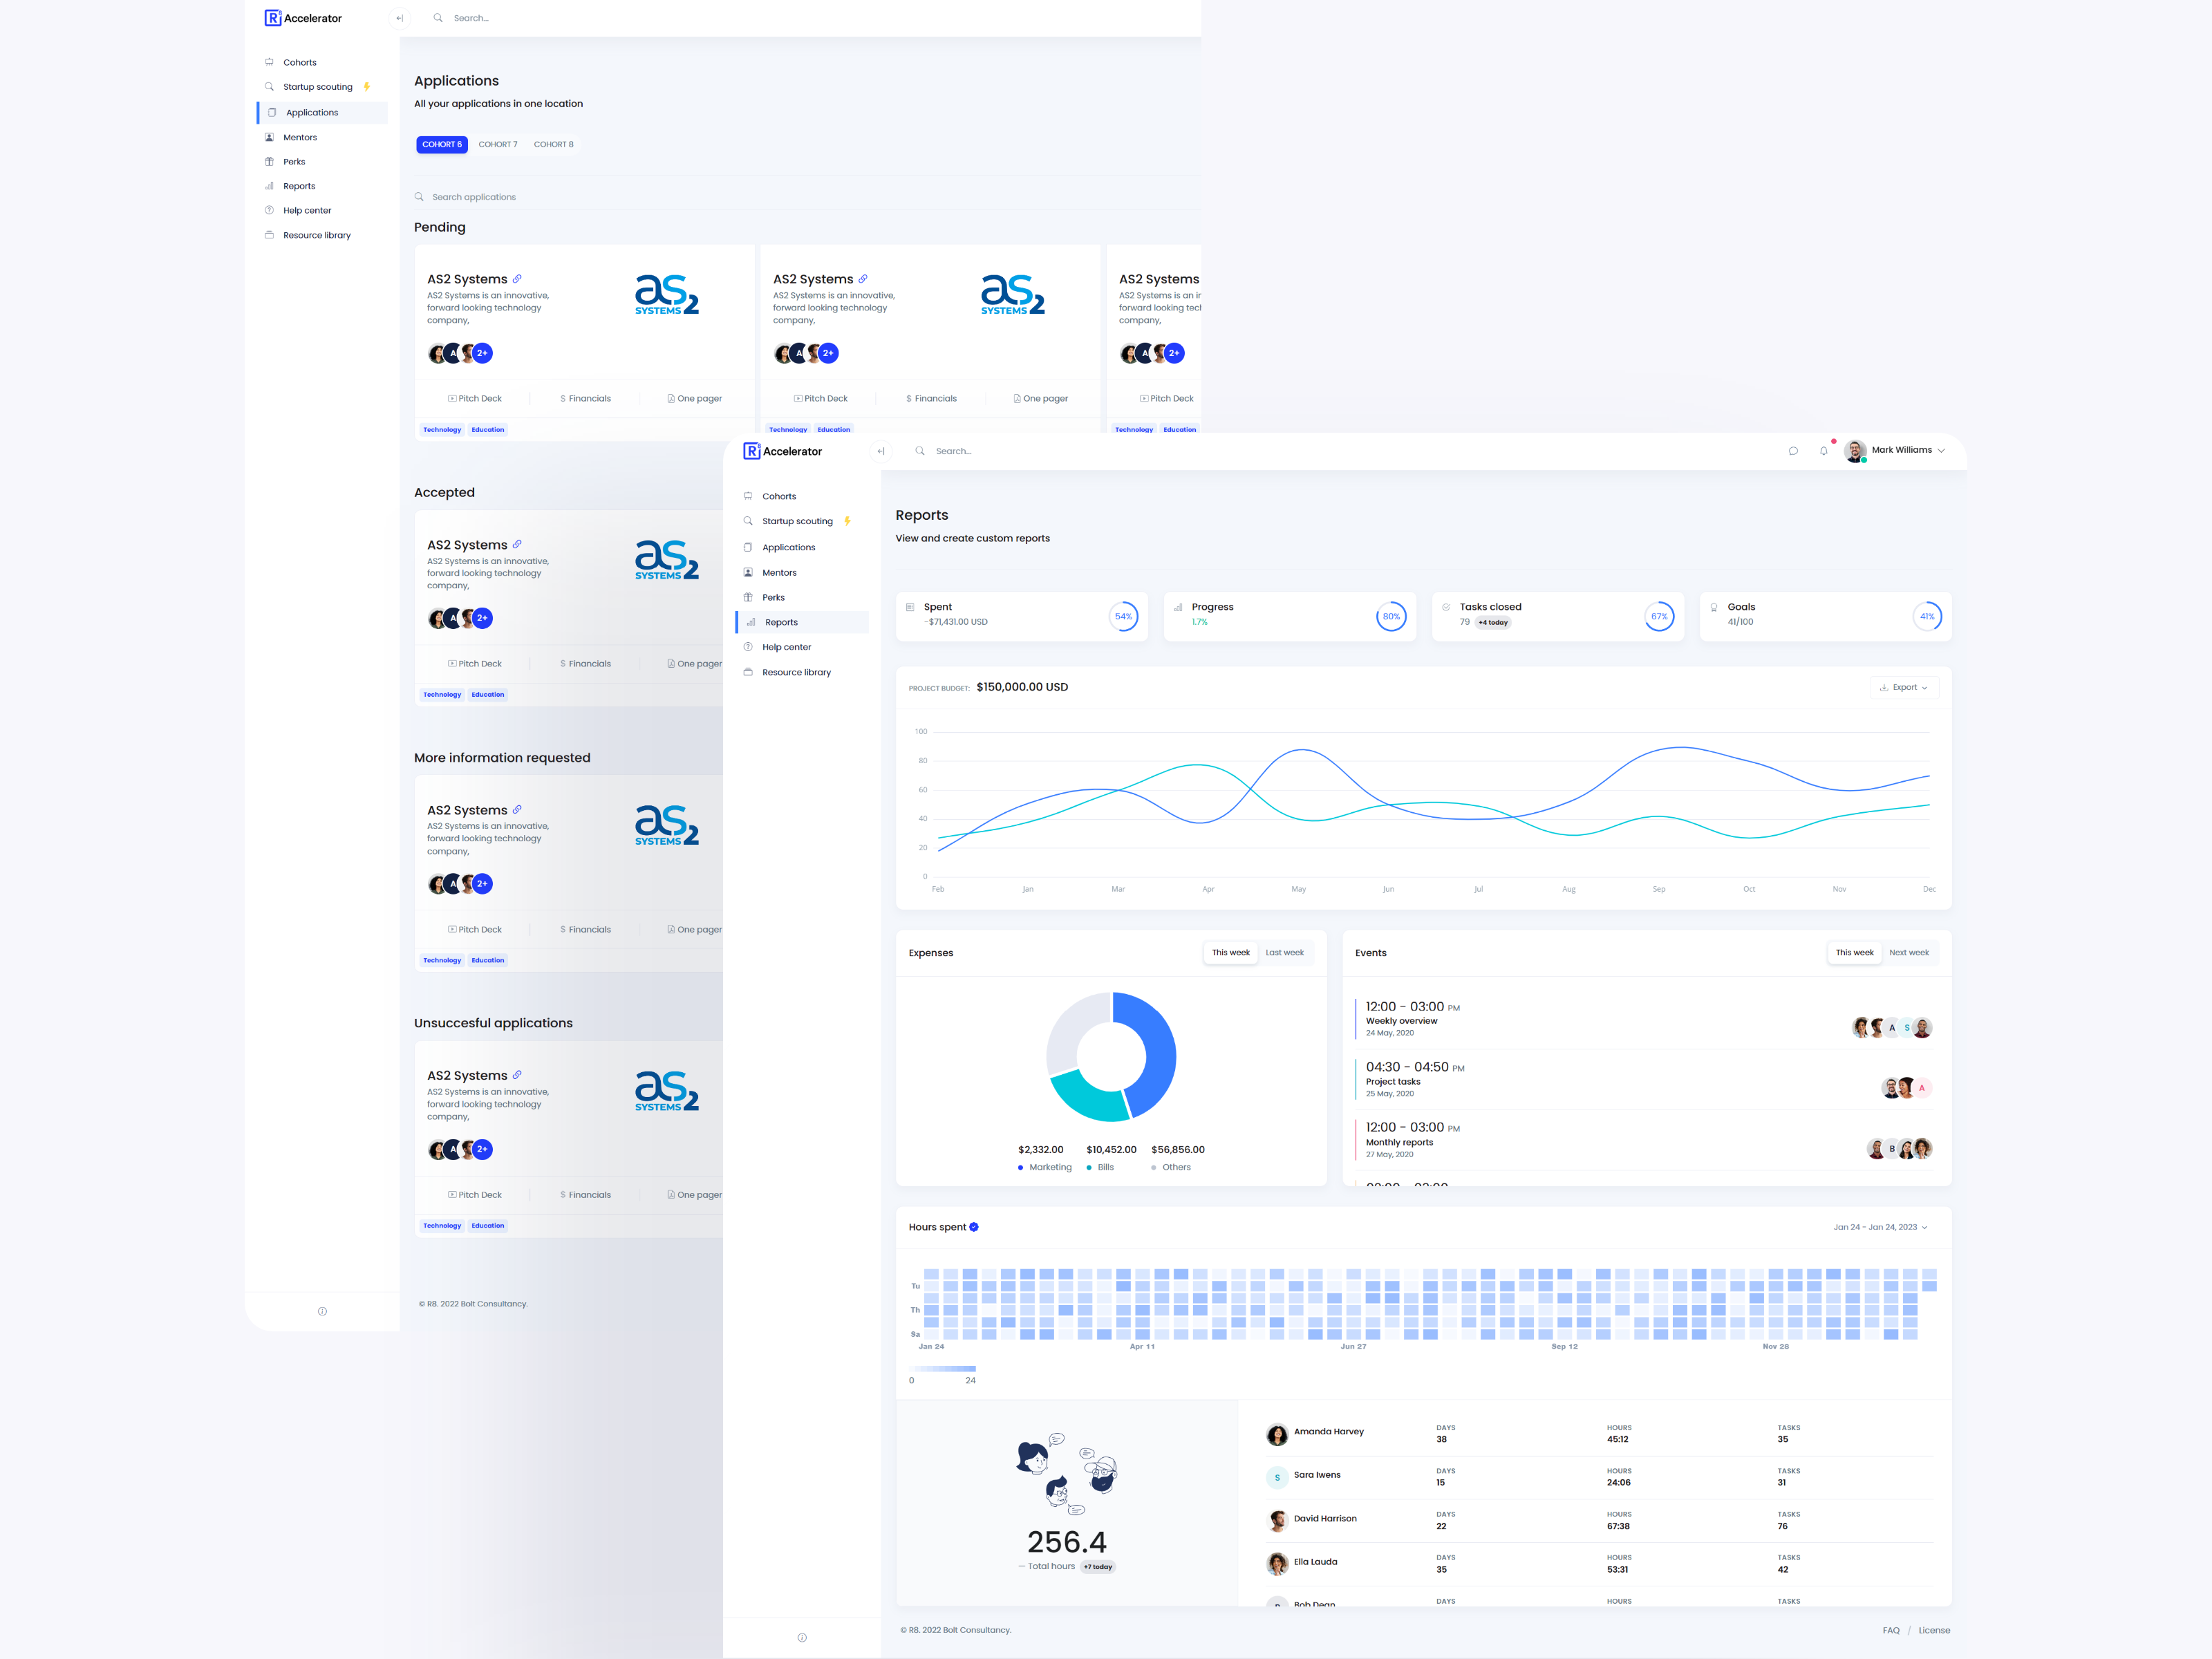Click the Search applications field
The image size is (2212, 1659).
[806, 197]
